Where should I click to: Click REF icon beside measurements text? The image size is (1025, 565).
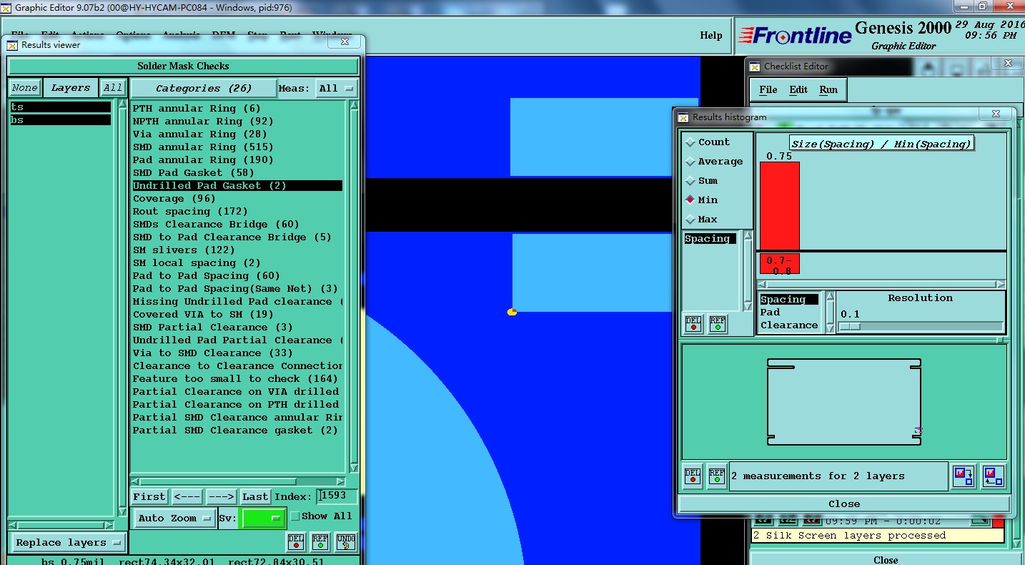717,476
